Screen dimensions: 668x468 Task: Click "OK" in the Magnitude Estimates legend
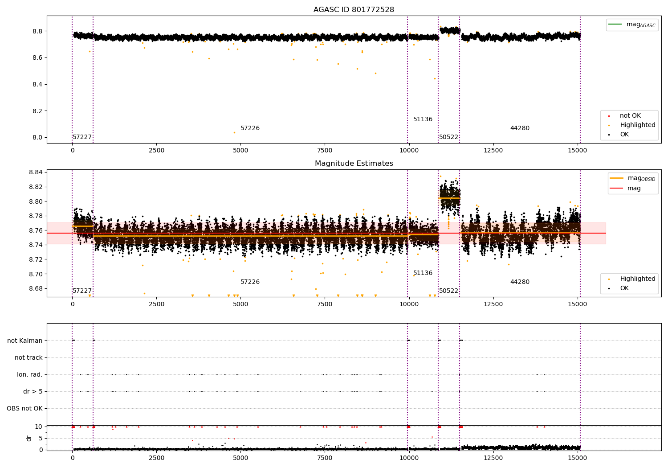(624, 288)
